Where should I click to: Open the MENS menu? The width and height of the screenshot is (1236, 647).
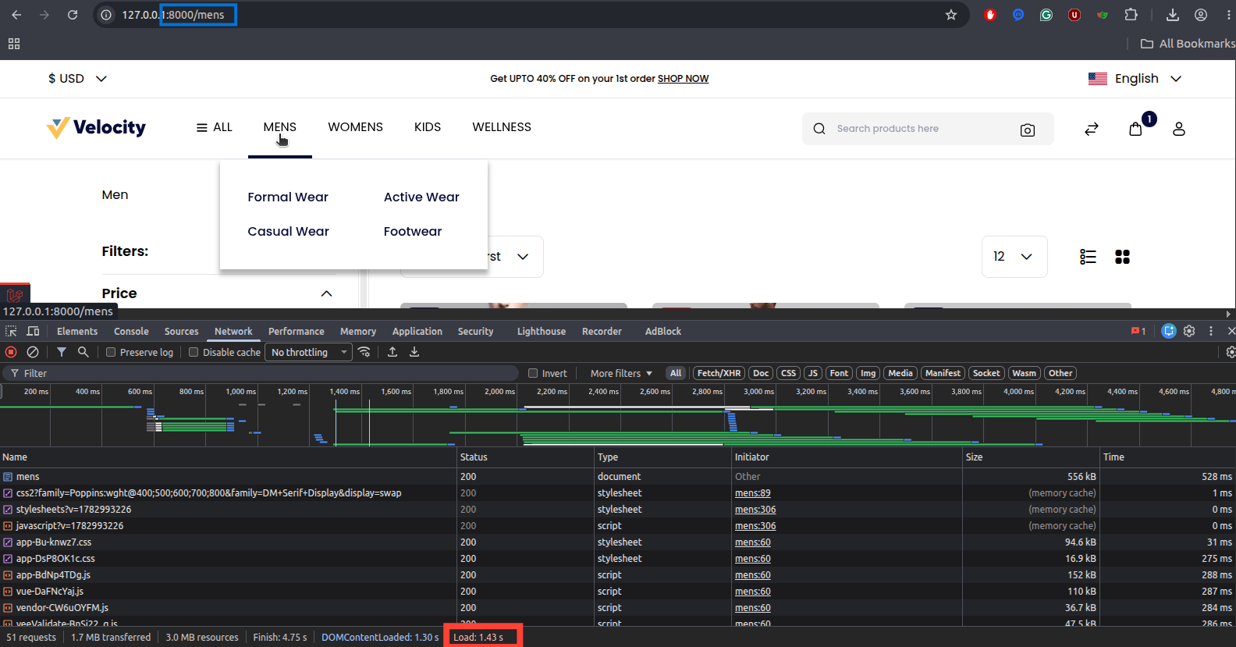[x=280, y=127]
